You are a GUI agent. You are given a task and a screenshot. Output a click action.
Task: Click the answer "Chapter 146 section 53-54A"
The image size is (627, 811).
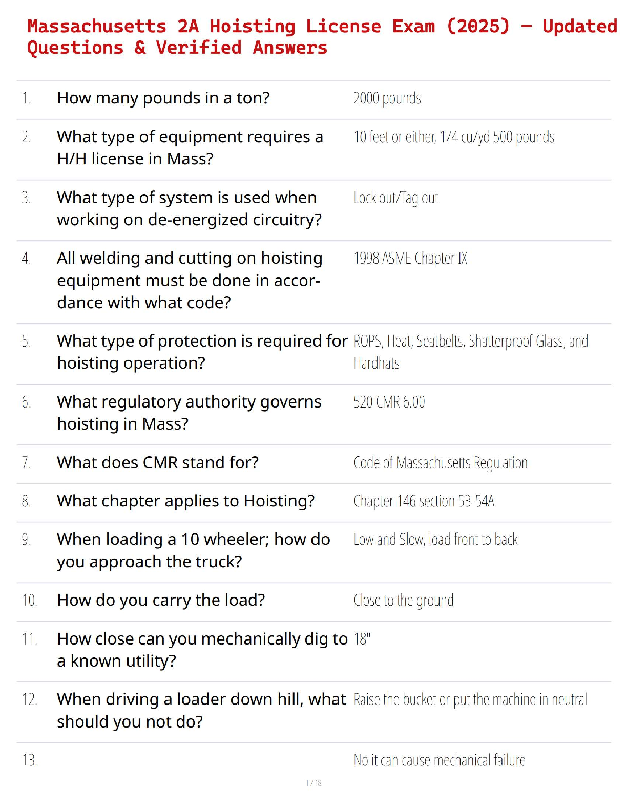(424, 501)
